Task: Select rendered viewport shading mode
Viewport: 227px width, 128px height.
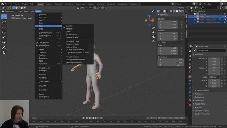Action: pyautogui.click(x=183, y=11)
